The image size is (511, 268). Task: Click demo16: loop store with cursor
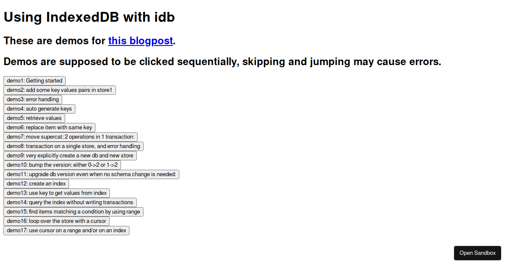point(56,221)
